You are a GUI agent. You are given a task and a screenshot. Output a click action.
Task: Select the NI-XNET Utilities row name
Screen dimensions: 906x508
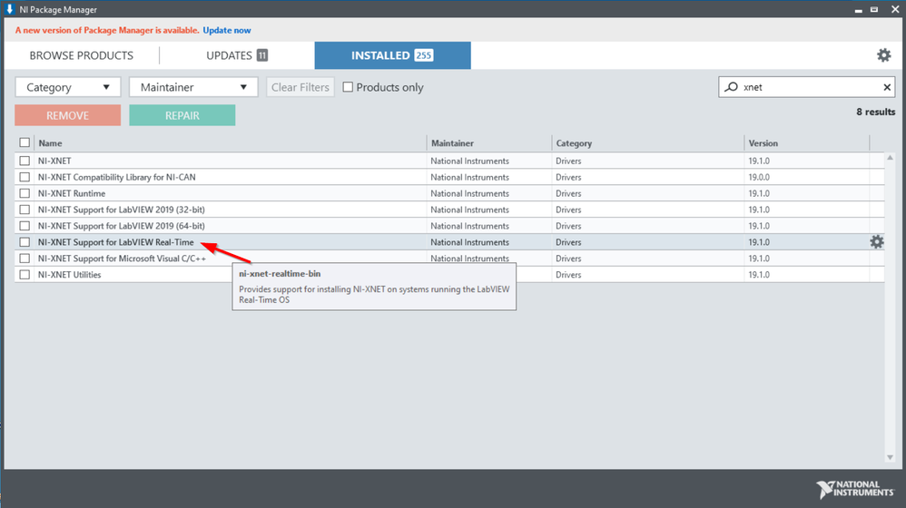pos(69,275)
